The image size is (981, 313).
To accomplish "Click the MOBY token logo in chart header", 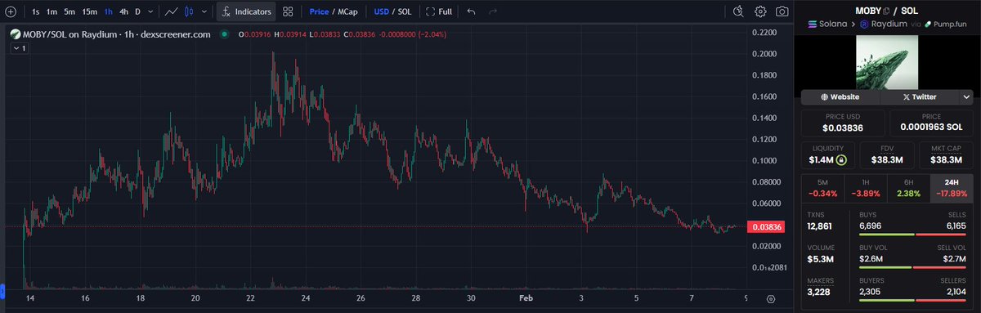I will click(16, 34).
